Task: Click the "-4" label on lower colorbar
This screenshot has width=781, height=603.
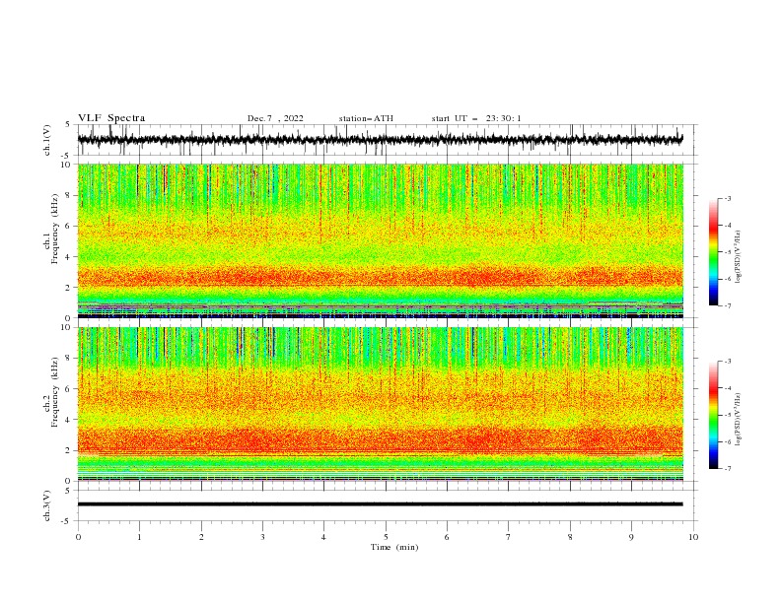Action: [728, 388]
